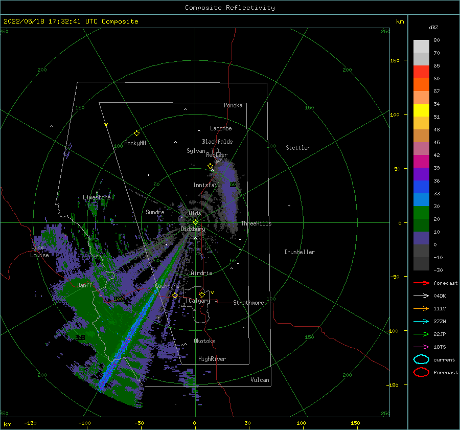
Task: Click the Banff label
Action: [x=84, y=285]
